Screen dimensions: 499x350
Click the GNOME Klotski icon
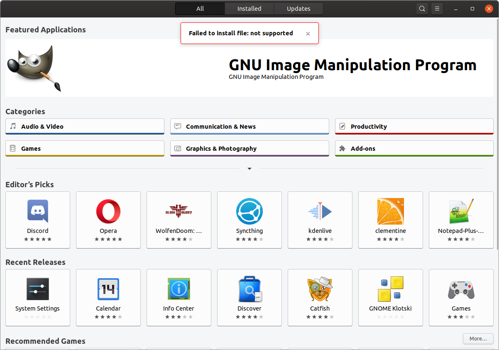391,289
